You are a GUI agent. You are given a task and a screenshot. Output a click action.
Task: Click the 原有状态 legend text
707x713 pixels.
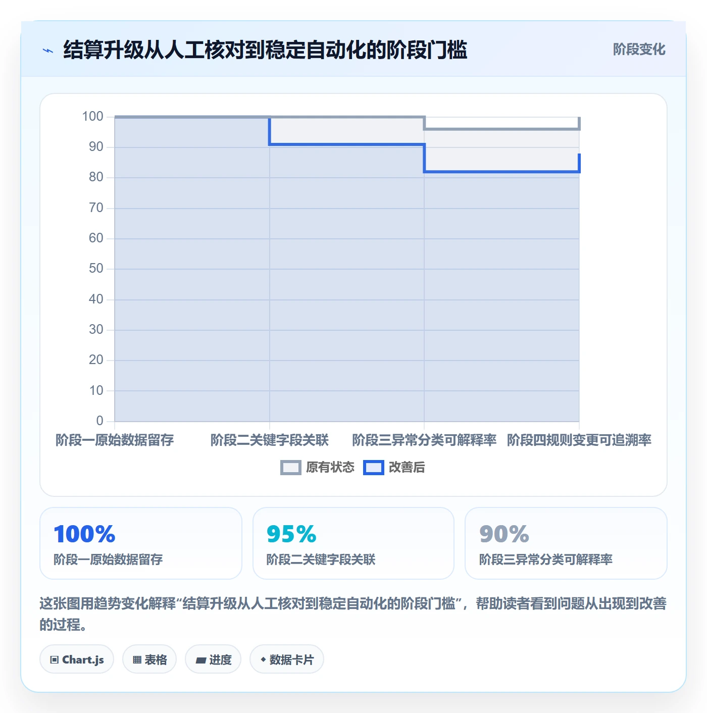tap(330, 468)
